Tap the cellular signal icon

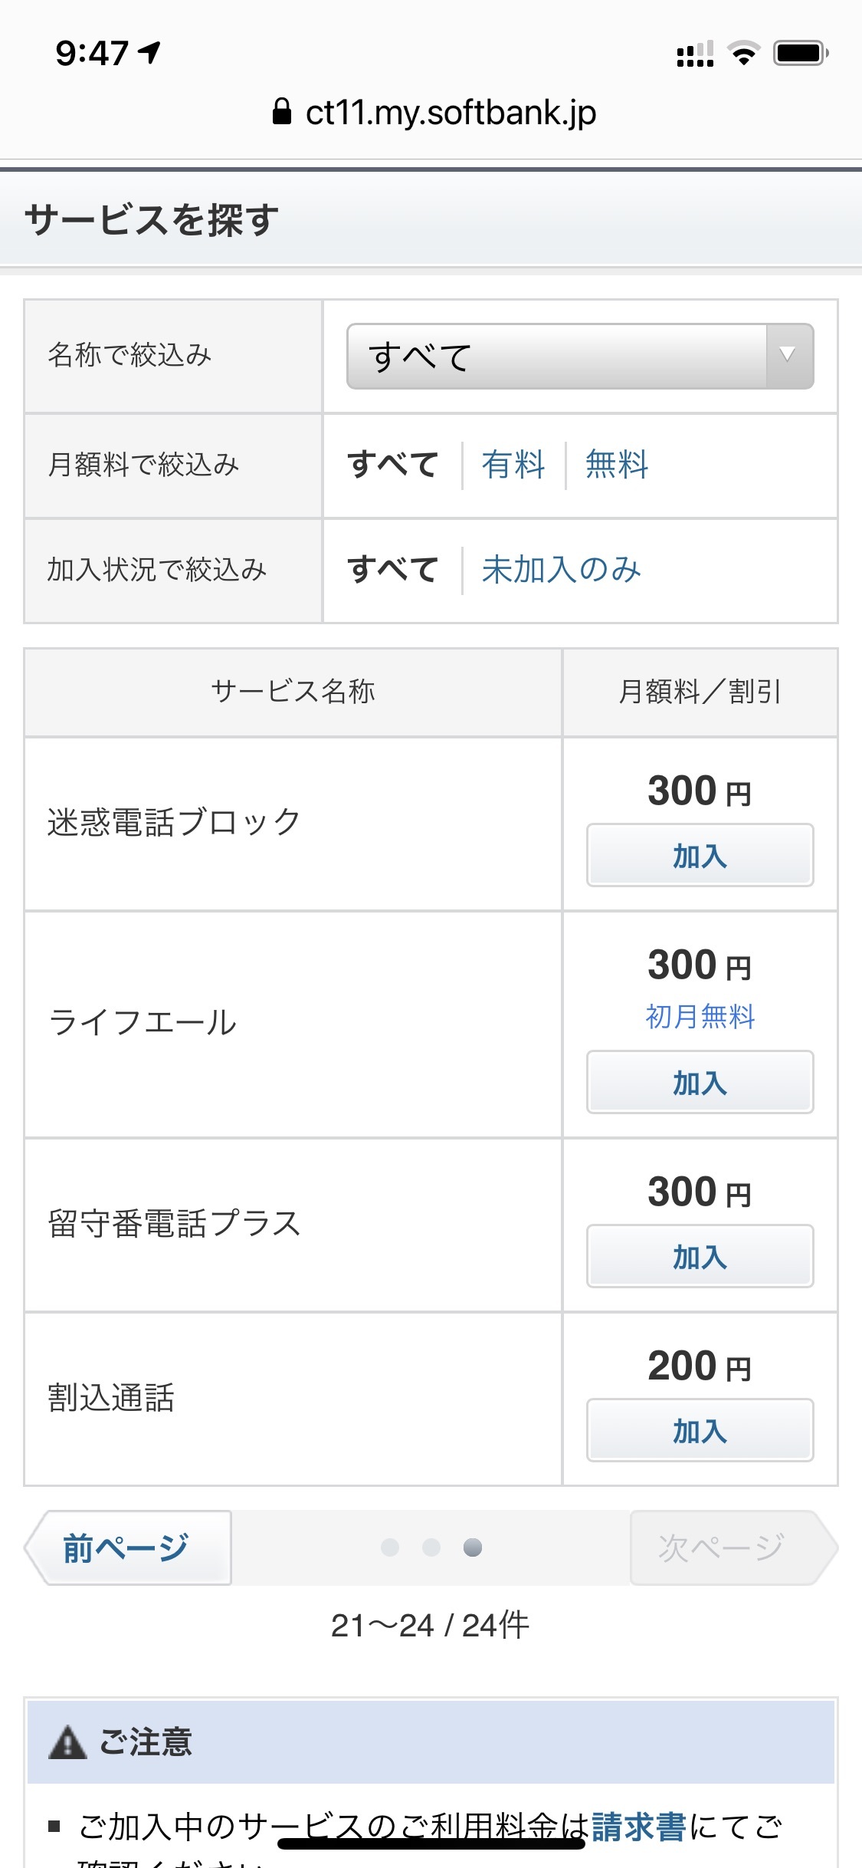pos(695,54)
